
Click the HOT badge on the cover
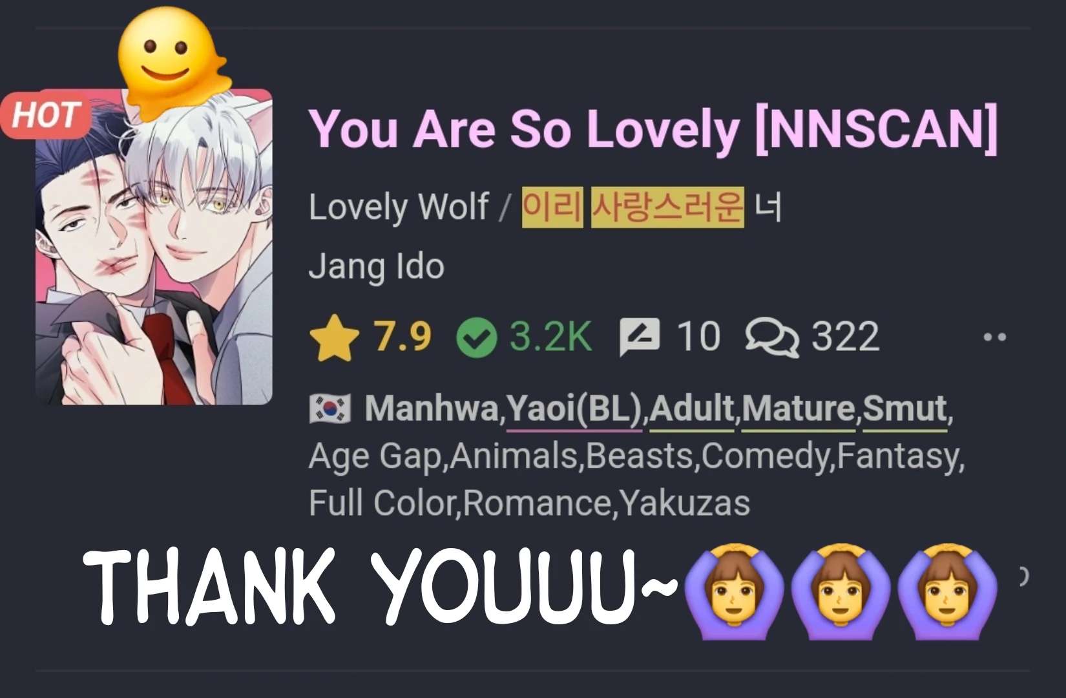tap(46, 116)
